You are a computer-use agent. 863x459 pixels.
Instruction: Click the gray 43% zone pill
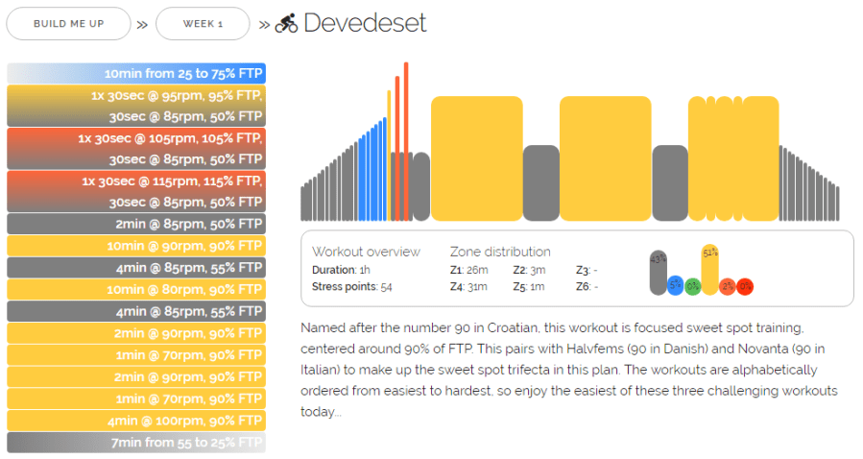[658, 274]
